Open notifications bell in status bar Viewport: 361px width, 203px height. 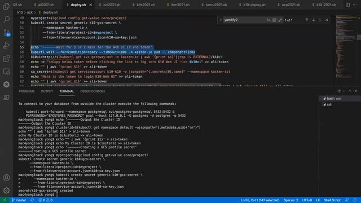tap(355, 200)
